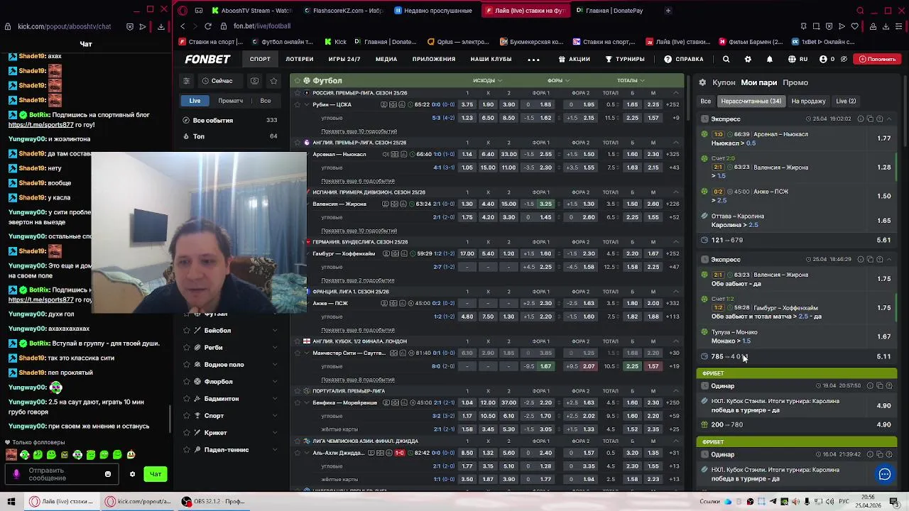
Task: Expand the Регби sport chevron
Action: tap(275, 348)
